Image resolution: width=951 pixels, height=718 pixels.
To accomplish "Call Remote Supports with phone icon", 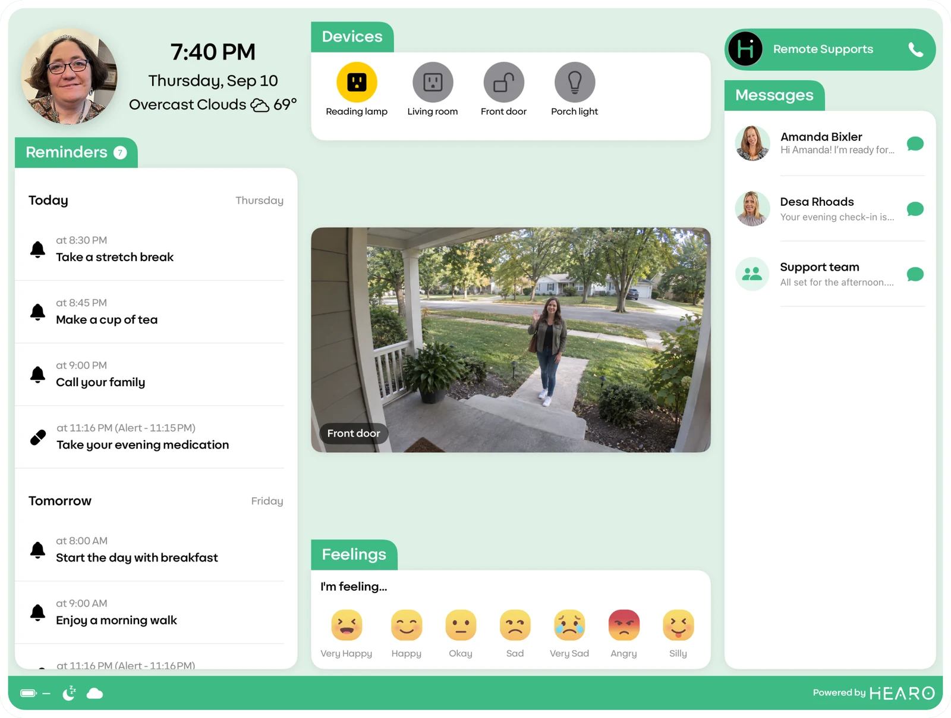I will point(916,49).
